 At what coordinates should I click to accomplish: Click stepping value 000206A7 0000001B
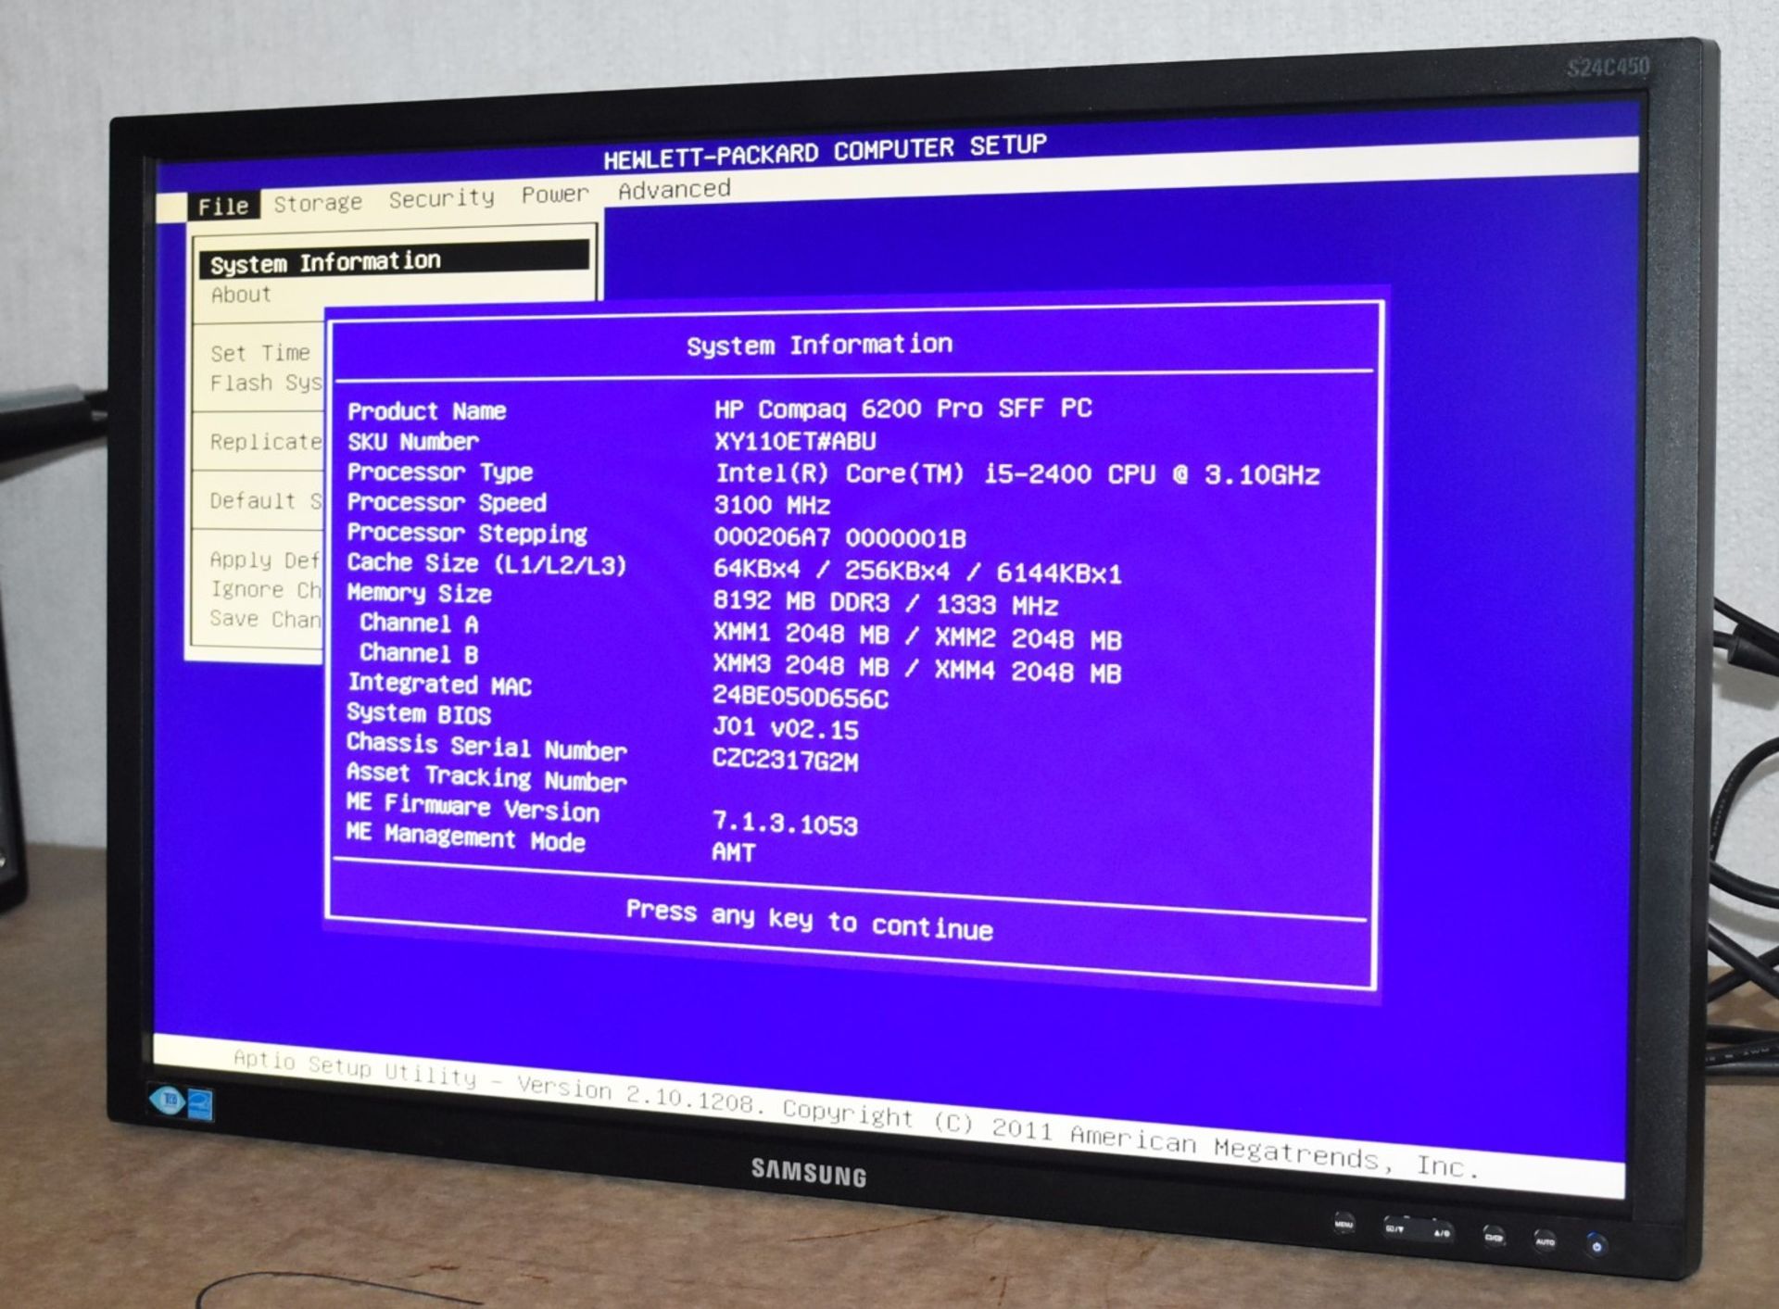[x=839, y=537]
